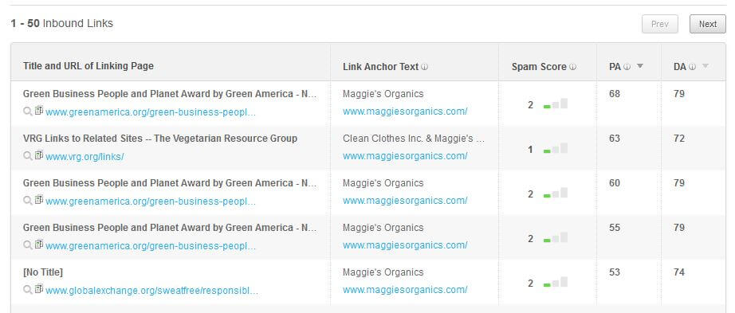Click Spam Score column header text

[x=539, y=67]
